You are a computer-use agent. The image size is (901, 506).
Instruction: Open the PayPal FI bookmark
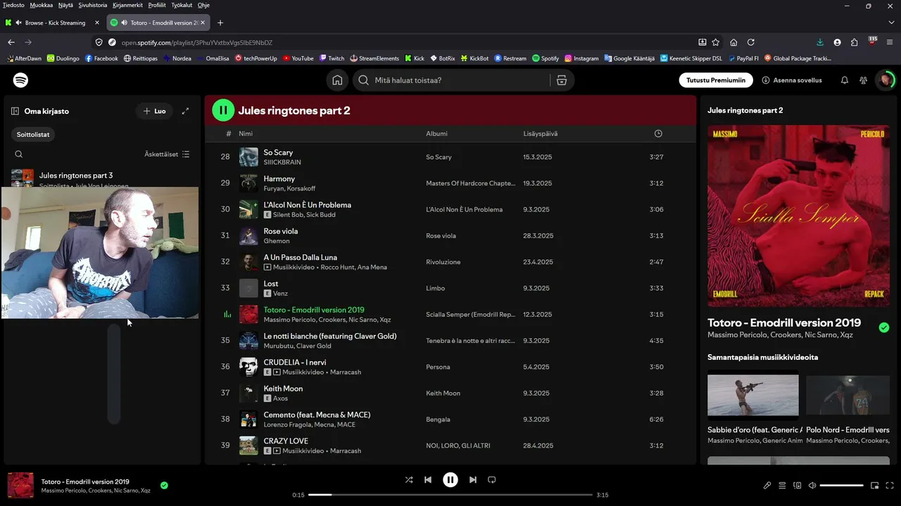pyautogui.click(x=743, y=58)
